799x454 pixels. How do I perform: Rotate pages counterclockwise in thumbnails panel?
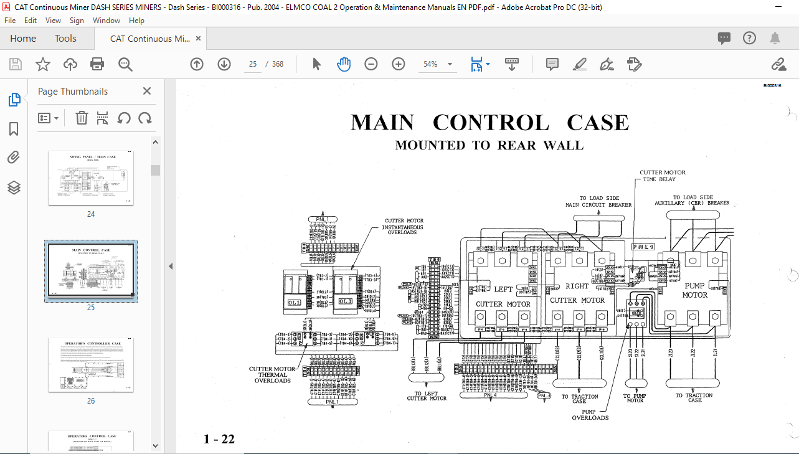(124, 118)
